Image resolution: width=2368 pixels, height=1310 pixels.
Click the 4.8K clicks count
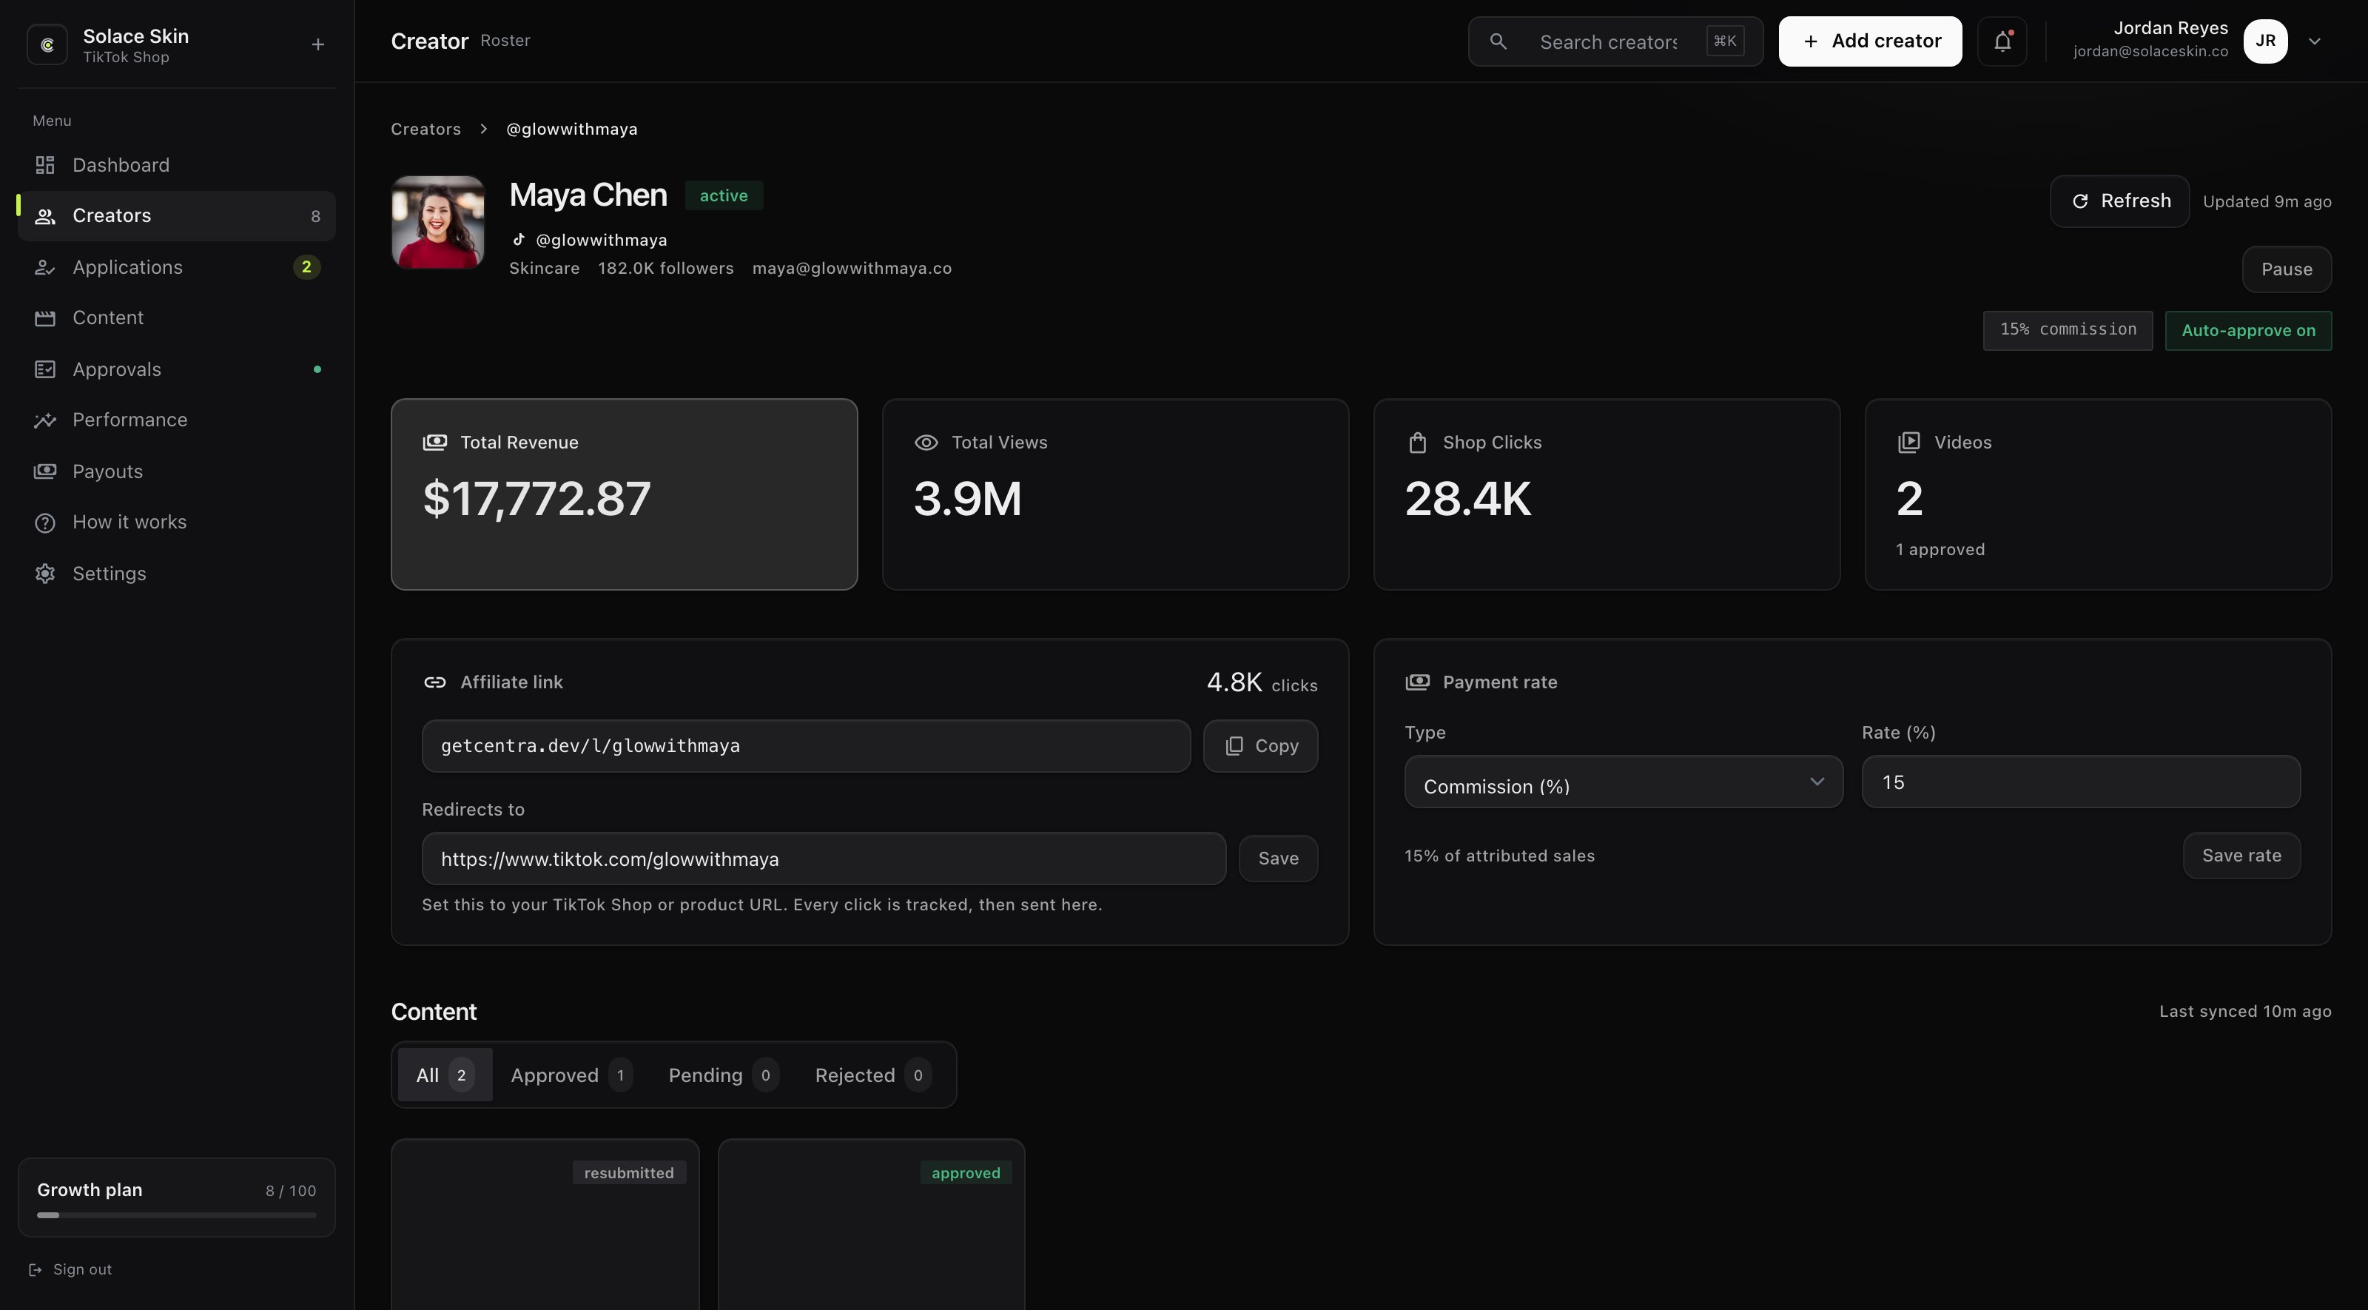click(x=1261, y=682)
